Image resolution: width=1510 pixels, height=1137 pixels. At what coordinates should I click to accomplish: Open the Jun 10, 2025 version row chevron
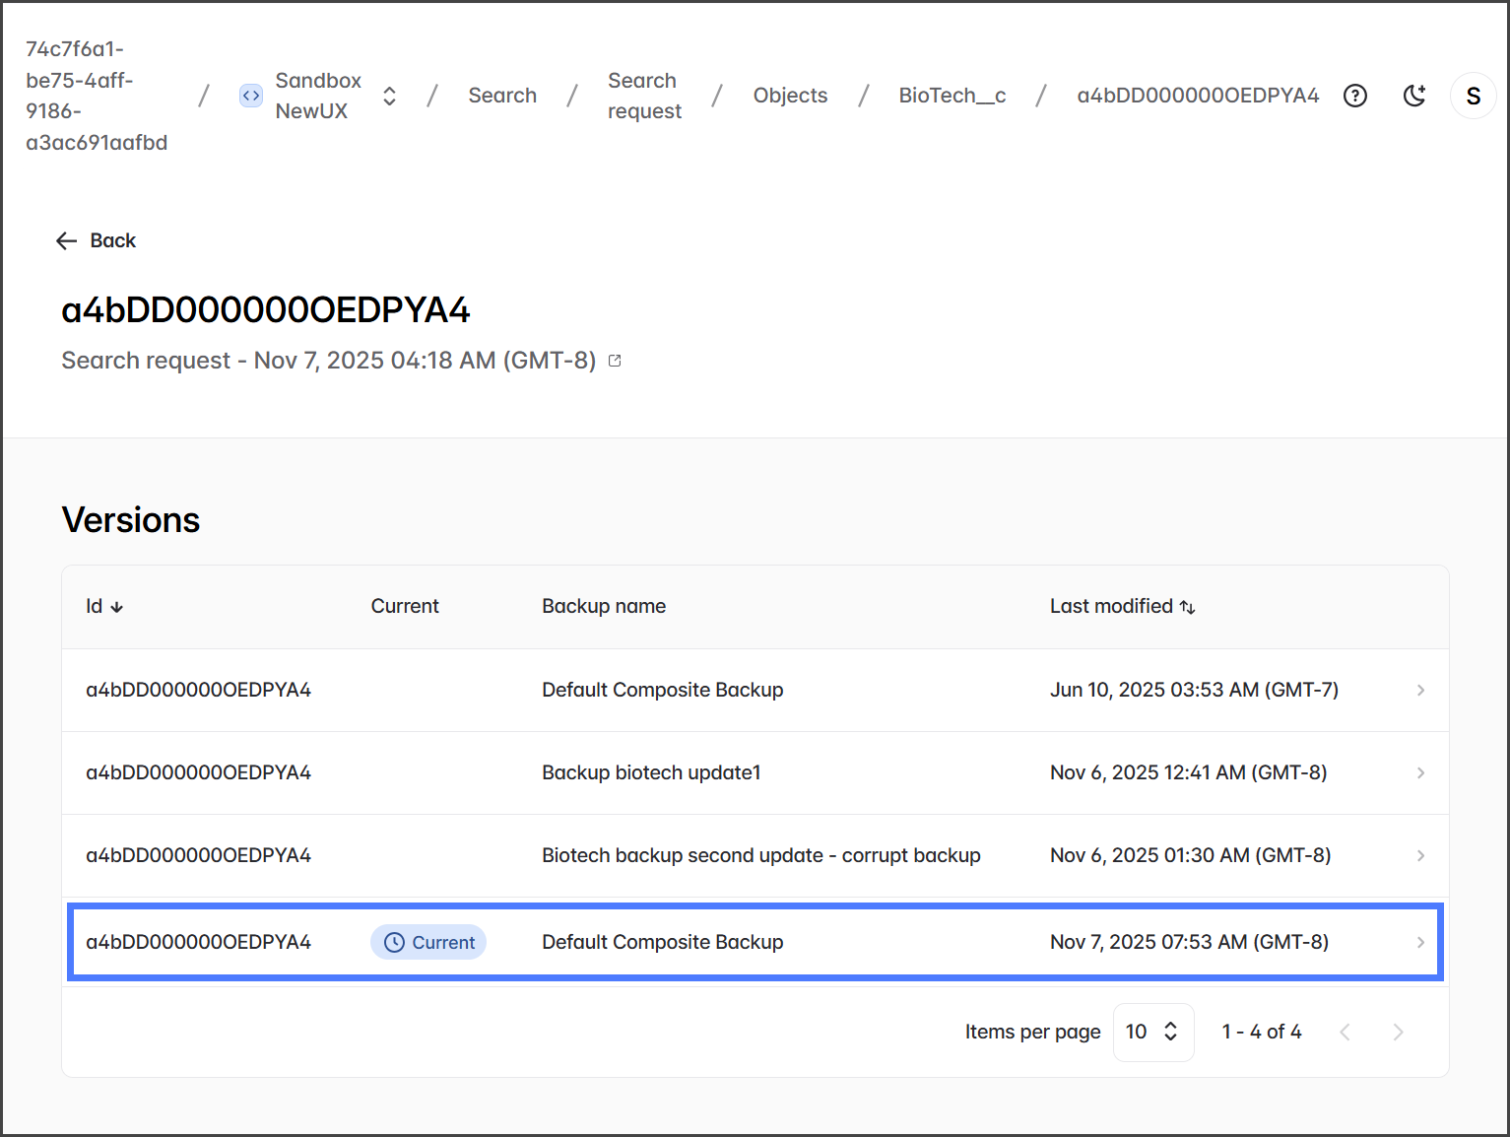click(1420, 690)
